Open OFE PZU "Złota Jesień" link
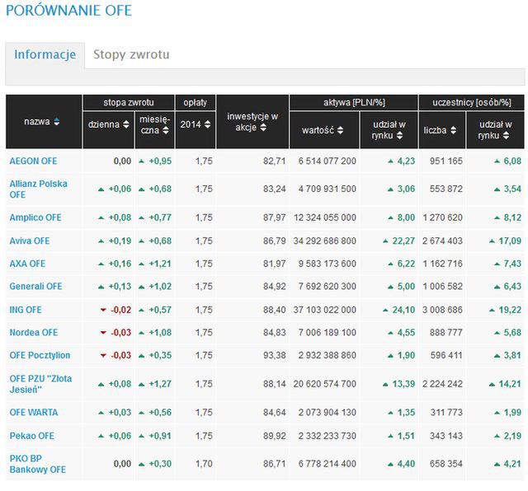The width and height of the screenshot is (528, 491). pos(40,384)
